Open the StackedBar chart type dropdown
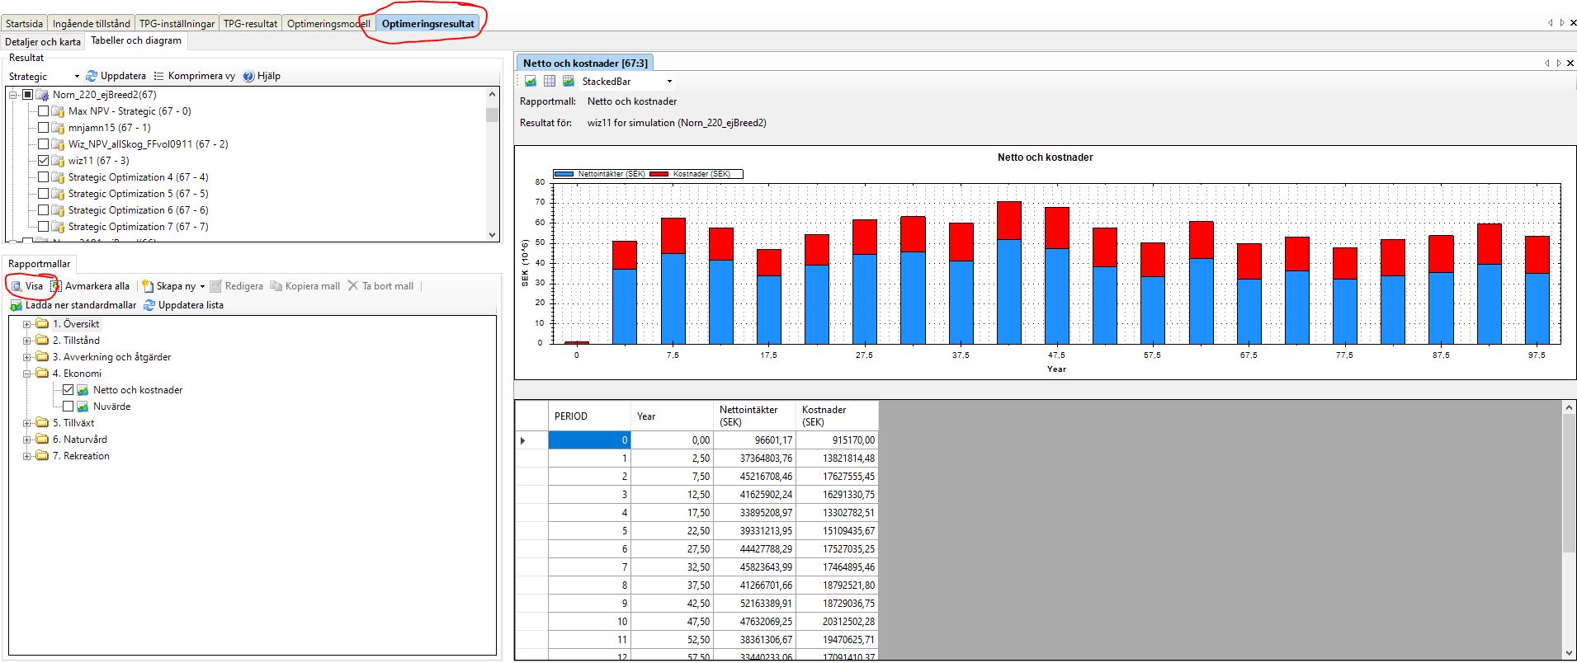This screenshot has height=663, width=1577. (x=669, y=82)
